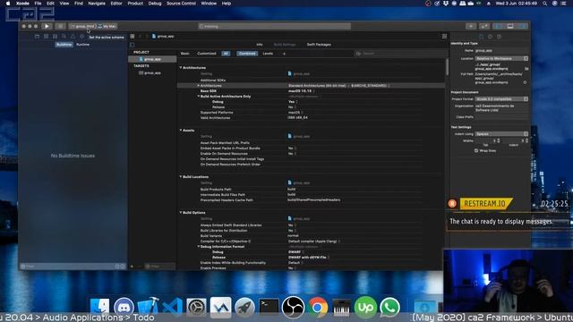Click the Stop button in Xcode toolbar
The height and width of the screenshot is (322, 573).
click(x=60, y=26)
